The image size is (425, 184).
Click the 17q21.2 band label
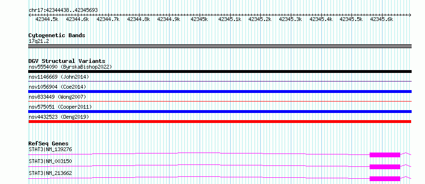[x=39, y=41]
